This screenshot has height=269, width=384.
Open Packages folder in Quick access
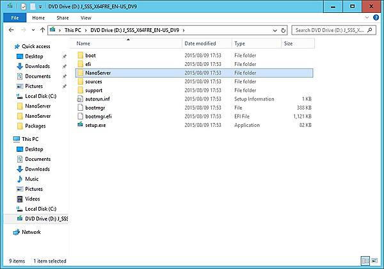[x=35, y=126]
